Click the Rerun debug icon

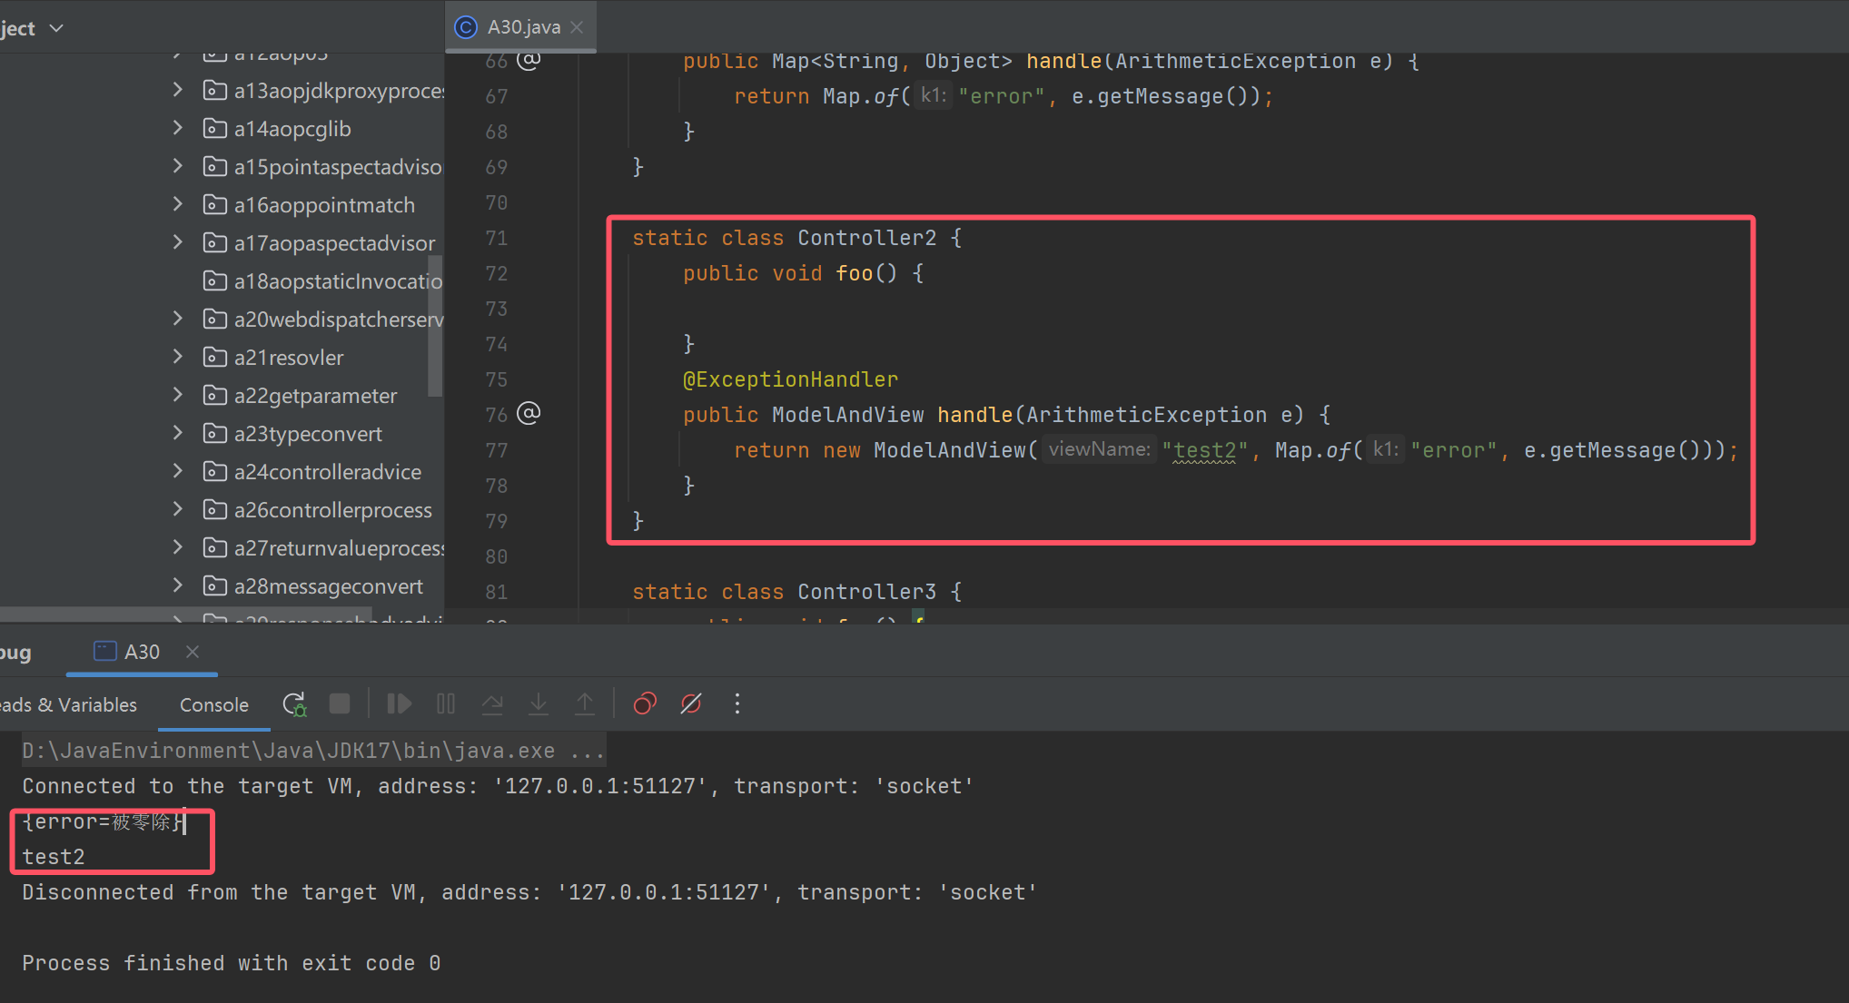click(294, 704)
